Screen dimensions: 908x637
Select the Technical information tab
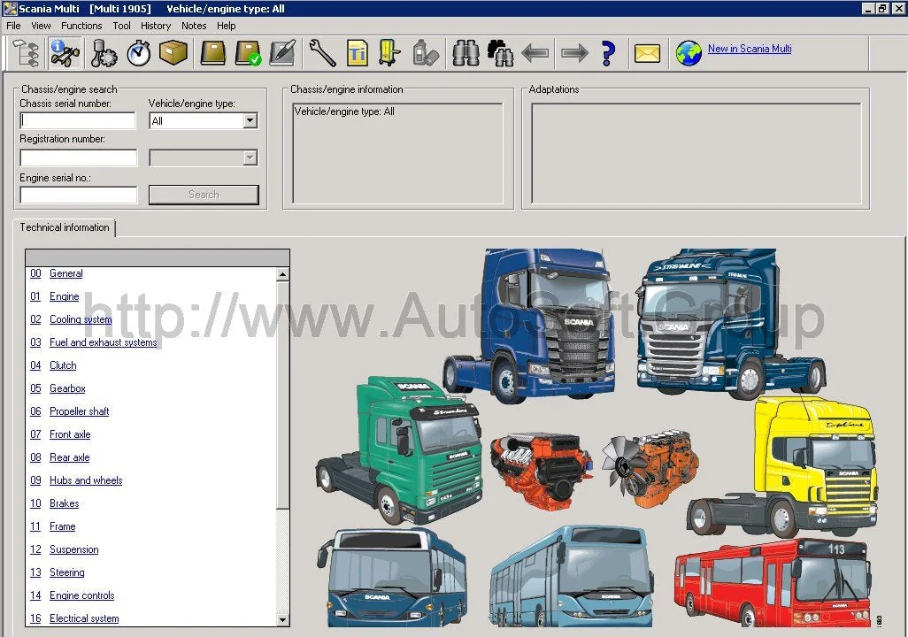tap(65, 227)
